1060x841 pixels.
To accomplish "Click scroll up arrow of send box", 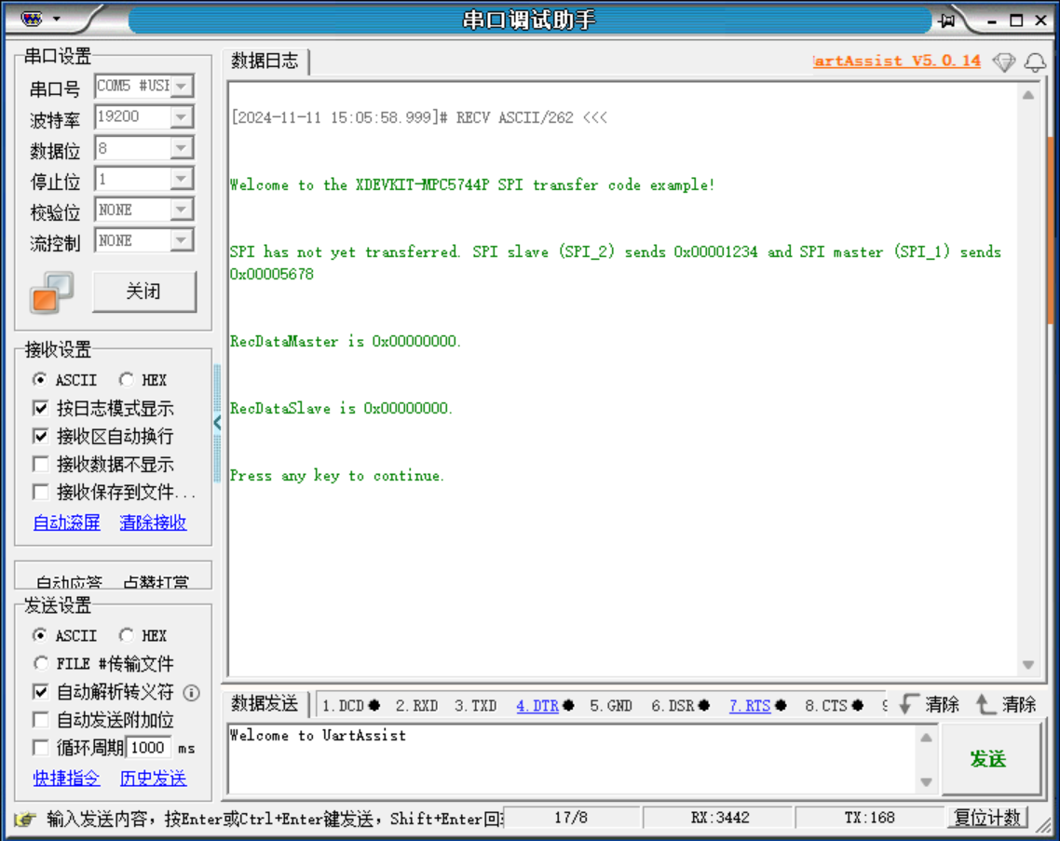I will 926,737.
